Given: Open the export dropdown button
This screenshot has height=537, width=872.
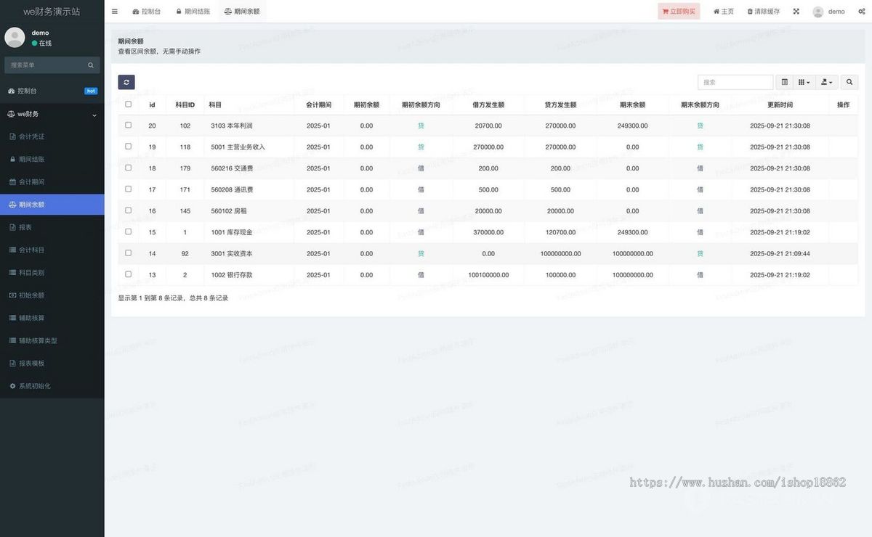Looking at the screenshot, I should tap(827, 82).
